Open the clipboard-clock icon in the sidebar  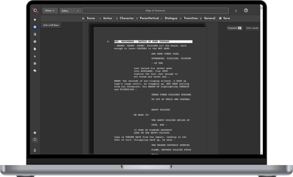35,34
